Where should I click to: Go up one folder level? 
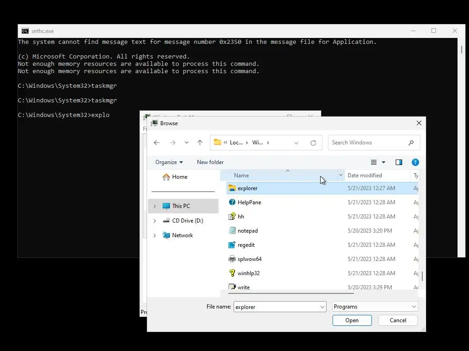point(200,143)
